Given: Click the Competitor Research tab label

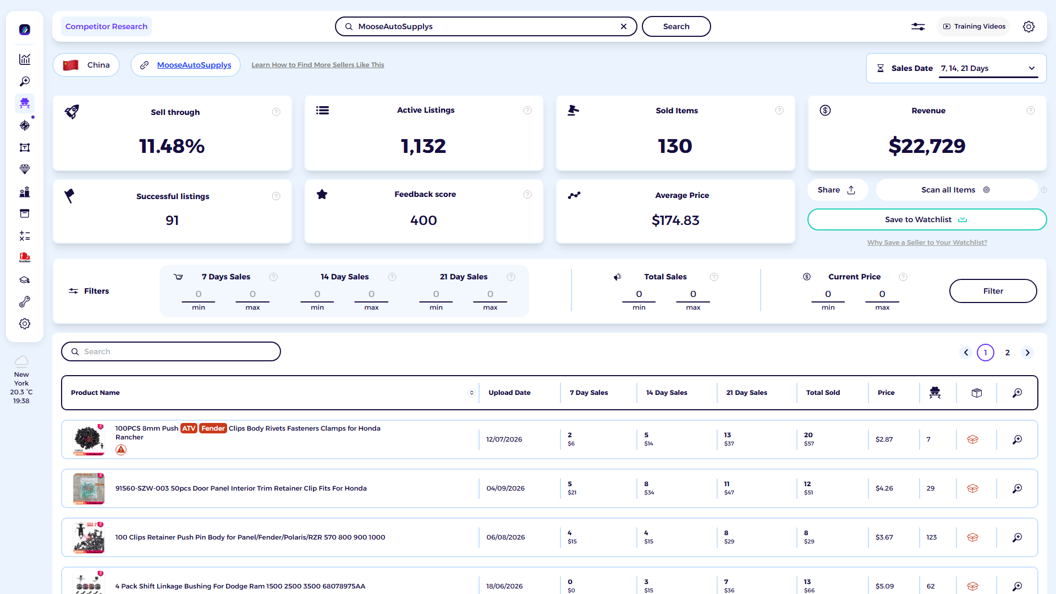Looking at the screenshot, I should pos(106,26).
